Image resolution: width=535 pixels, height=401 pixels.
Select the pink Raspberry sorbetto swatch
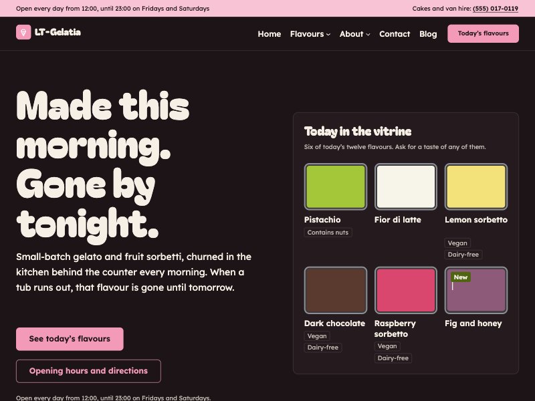406,290
